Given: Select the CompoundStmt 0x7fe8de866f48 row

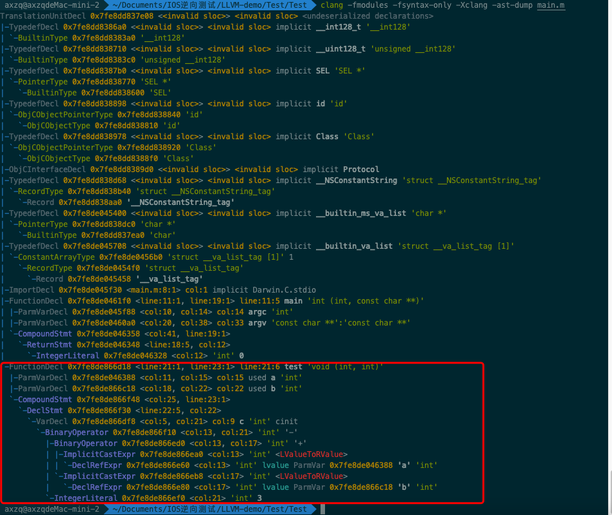Looking at the screenshot, I should (x=120, y=400).
